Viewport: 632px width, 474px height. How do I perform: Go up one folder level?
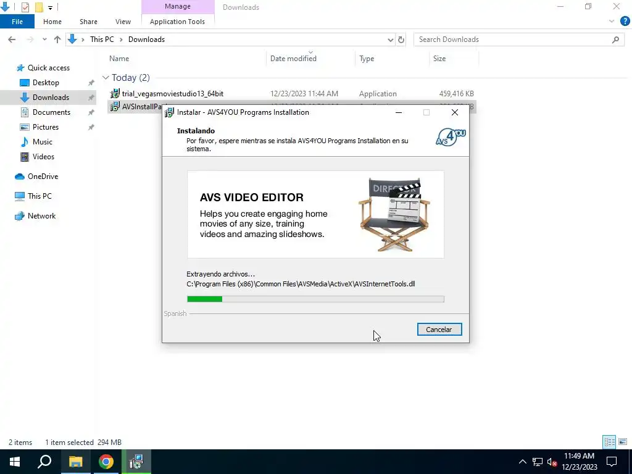(x=57, y=39)
